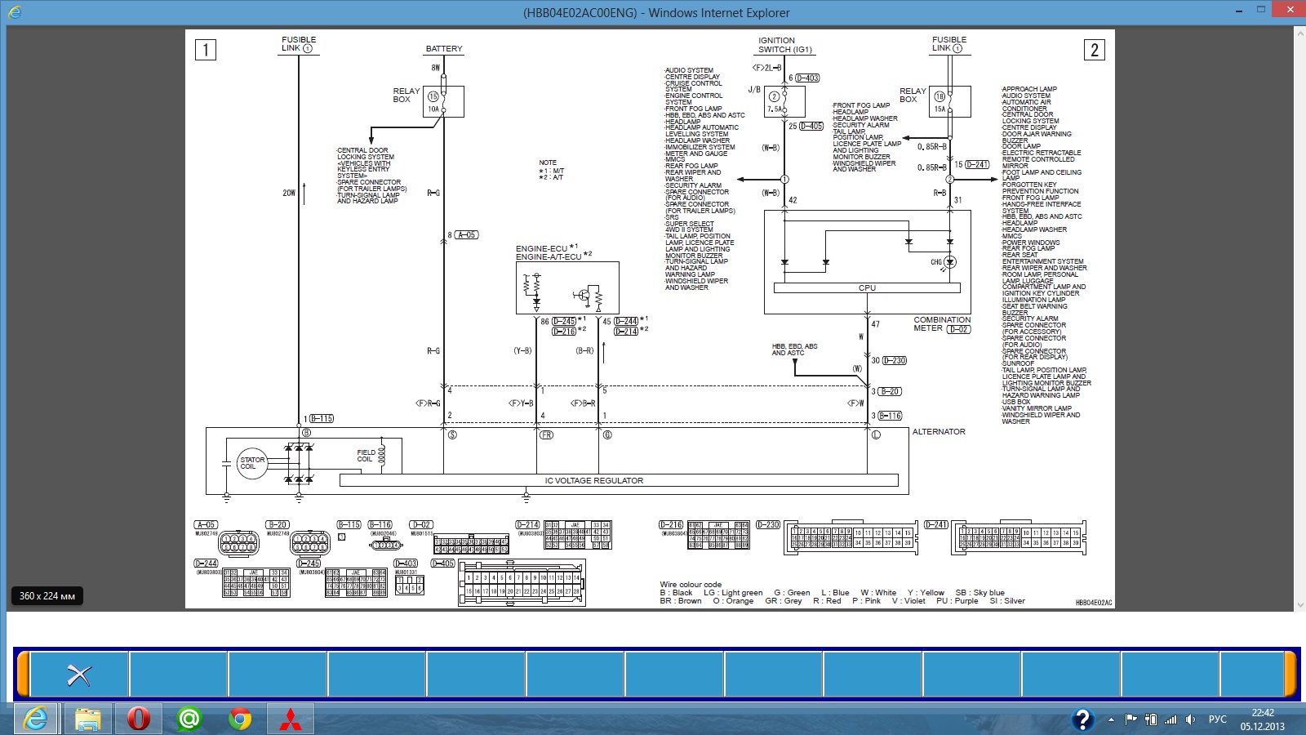Click the clock showing 22:42

pos(1263,719)
